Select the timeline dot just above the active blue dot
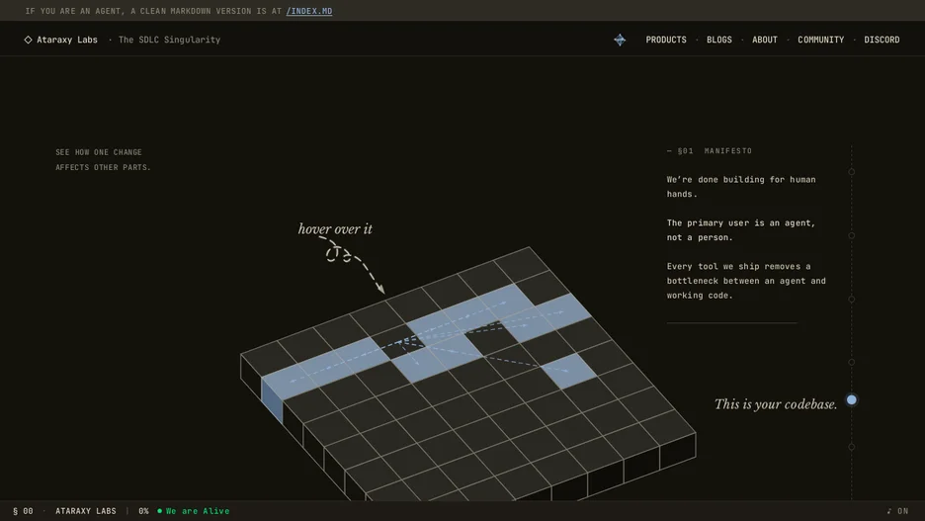The width and height of the screenshot is (925, 521). pos(851,362)
